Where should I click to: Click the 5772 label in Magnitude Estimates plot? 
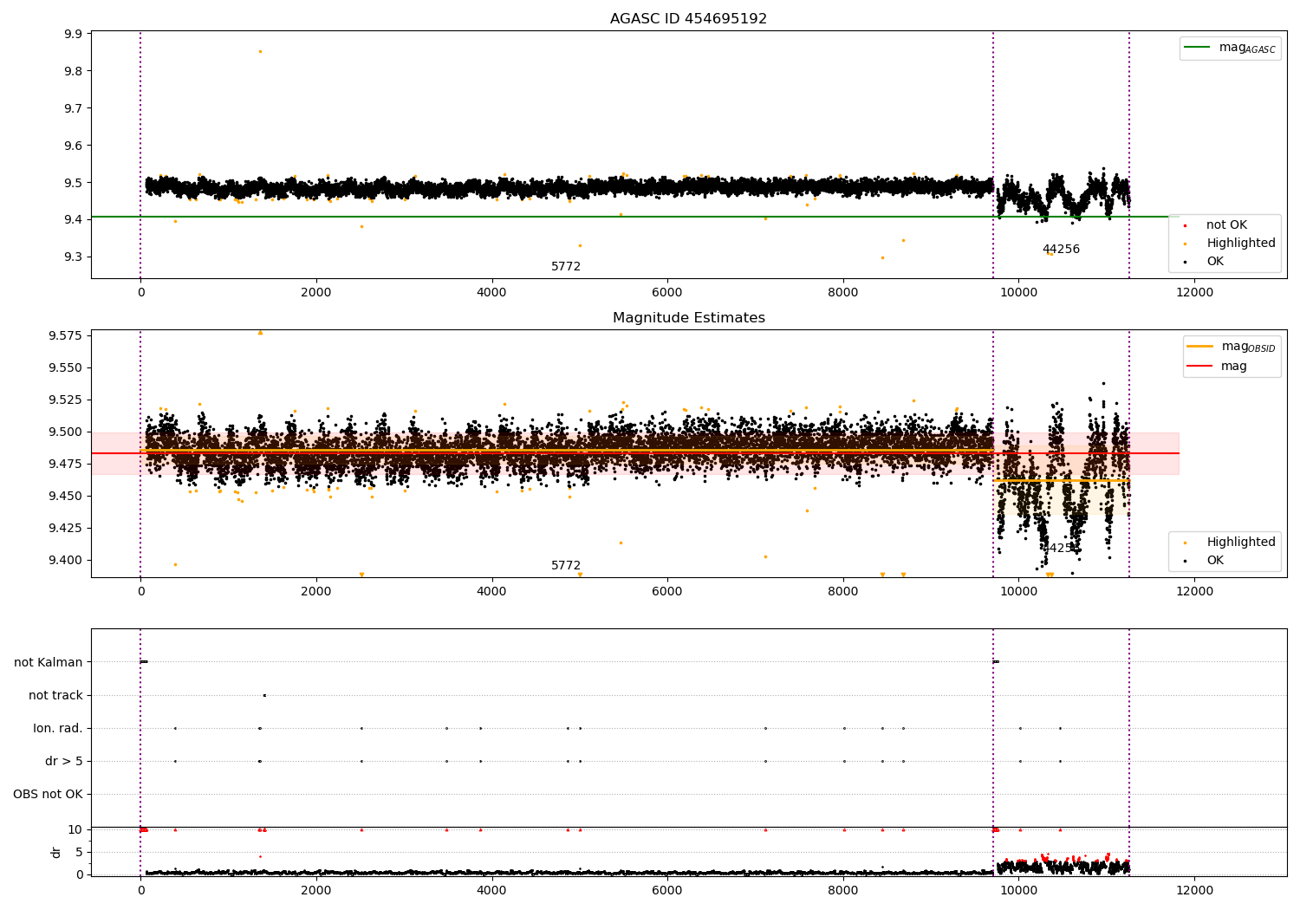566,566
